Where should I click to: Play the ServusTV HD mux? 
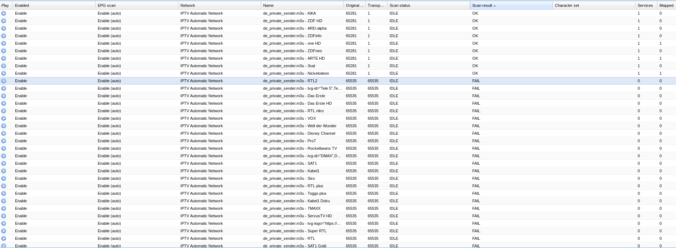pos(4,216)
